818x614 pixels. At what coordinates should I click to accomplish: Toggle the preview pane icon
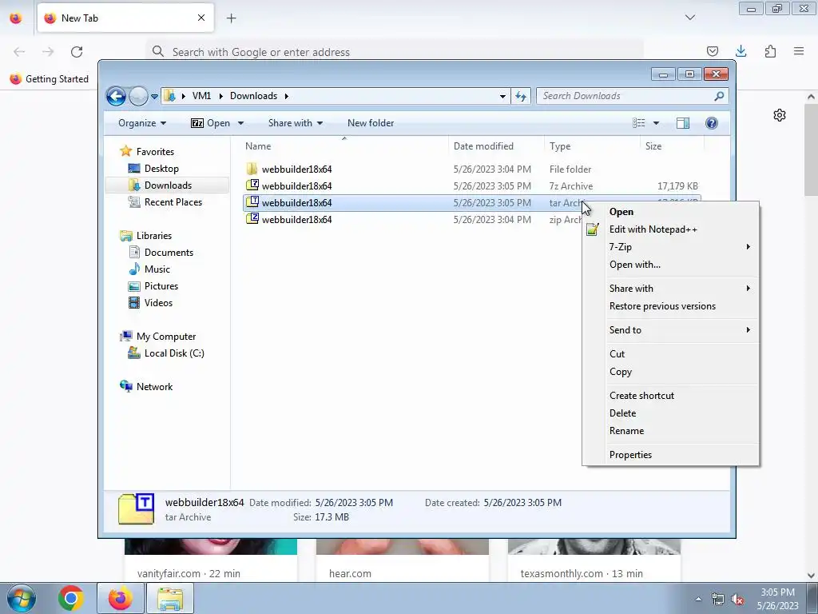click(682, 123)
